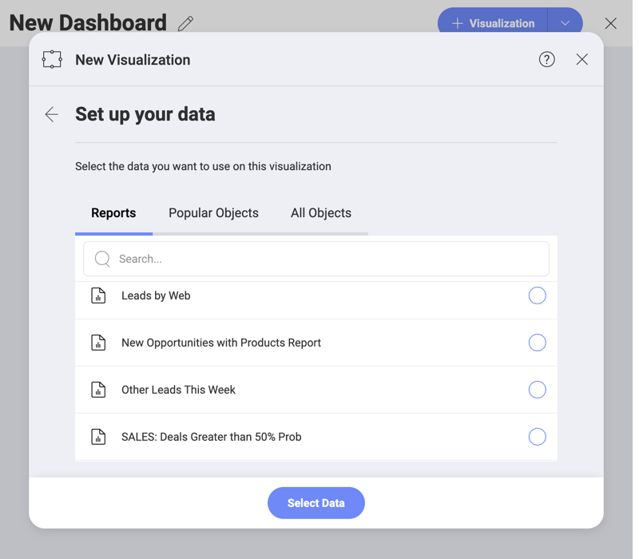The image size is (639, 559).
Task: Click the search magnifier icon
Action: pos(102,259)
